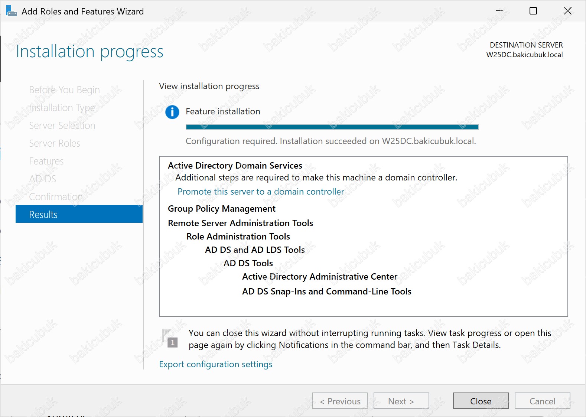Go to the Installation Type step
Image resolution: width=586 pixels, height=417 pixels.
click(62, 108)
